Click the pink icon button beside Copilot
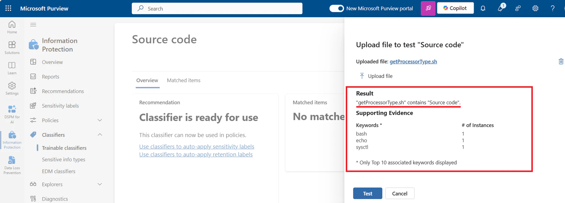Viewport: 565px width, 203px height. (428, 8)
